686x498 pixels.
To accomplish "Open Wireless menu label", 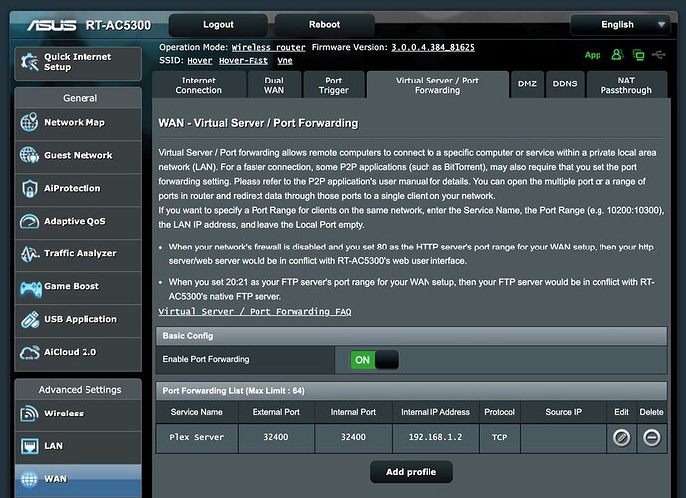I will (x=64, y=414).
